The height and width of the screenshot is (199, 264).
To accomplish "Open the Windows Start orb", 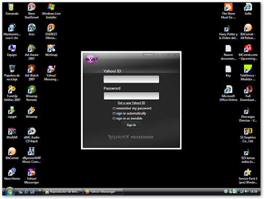I will point(10,191).
